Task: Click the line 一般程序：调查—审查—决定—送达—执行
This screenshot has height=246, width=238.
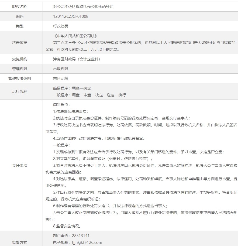Action: pyautogui.click(x=89, y=95)
